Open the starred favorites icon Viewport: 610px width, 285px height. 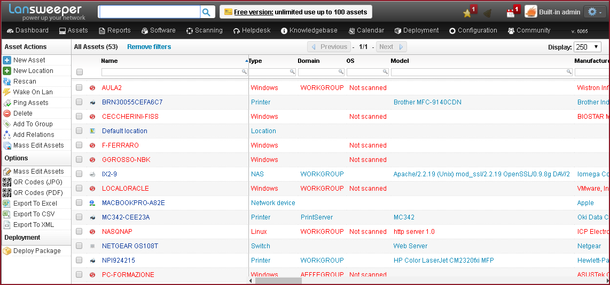coord(467,13)
